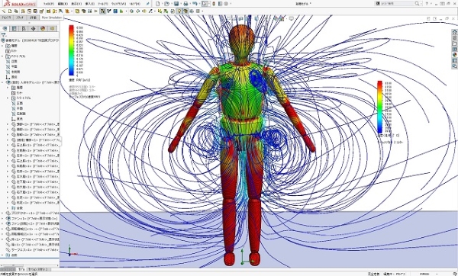Click the Print icon in top toolbar
The width and height of the screenshot is (458, 276).
coord(185,4)
